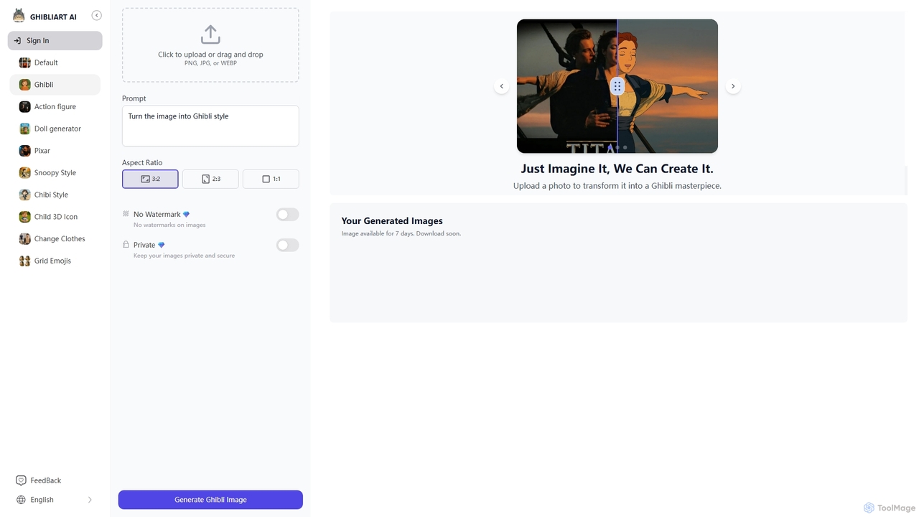Click the Prompt text field
The image size is (919, 517).
pyautogui.click(x=210, y=126)
